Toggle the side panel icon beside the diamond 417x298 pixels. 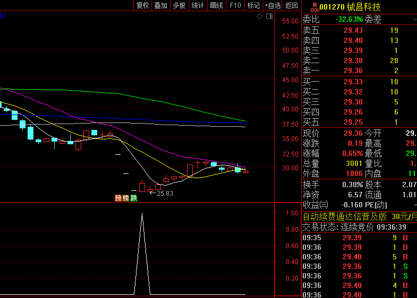268,16
